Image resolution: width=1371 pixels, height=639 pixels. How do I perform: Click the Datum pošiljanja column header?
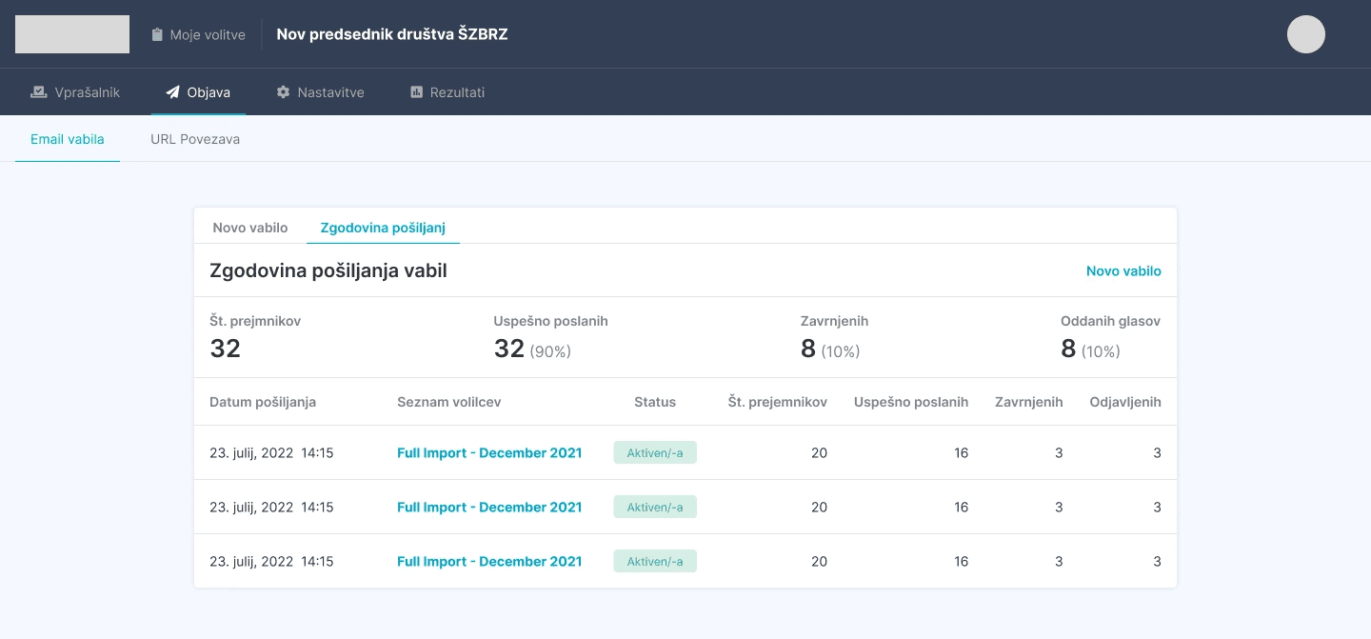click(x=263, y=402)
